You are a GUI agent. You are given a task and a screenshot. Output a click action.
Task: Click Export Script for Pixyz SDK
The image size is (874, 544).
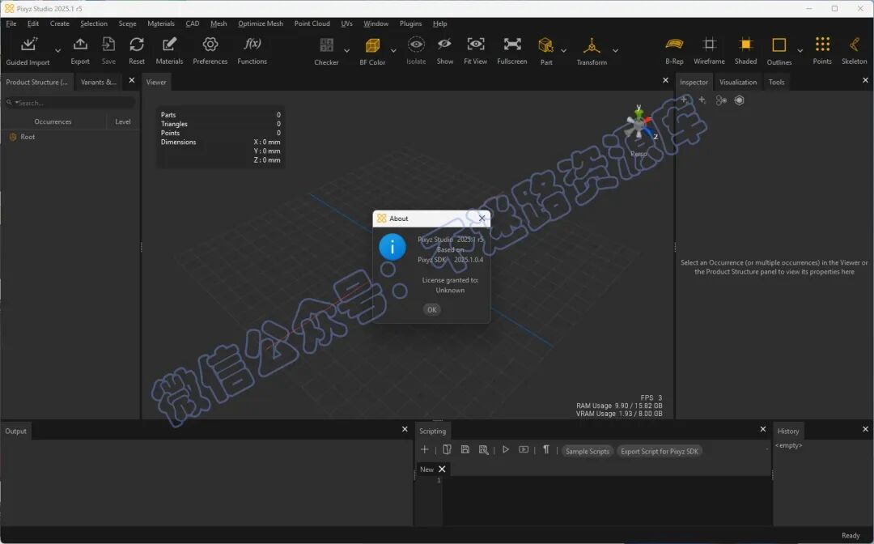(x=660, y=452)
